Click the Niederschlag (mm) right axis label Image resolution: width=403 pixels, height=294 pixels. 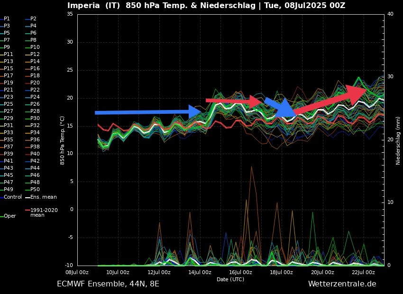tap(398, 140)
